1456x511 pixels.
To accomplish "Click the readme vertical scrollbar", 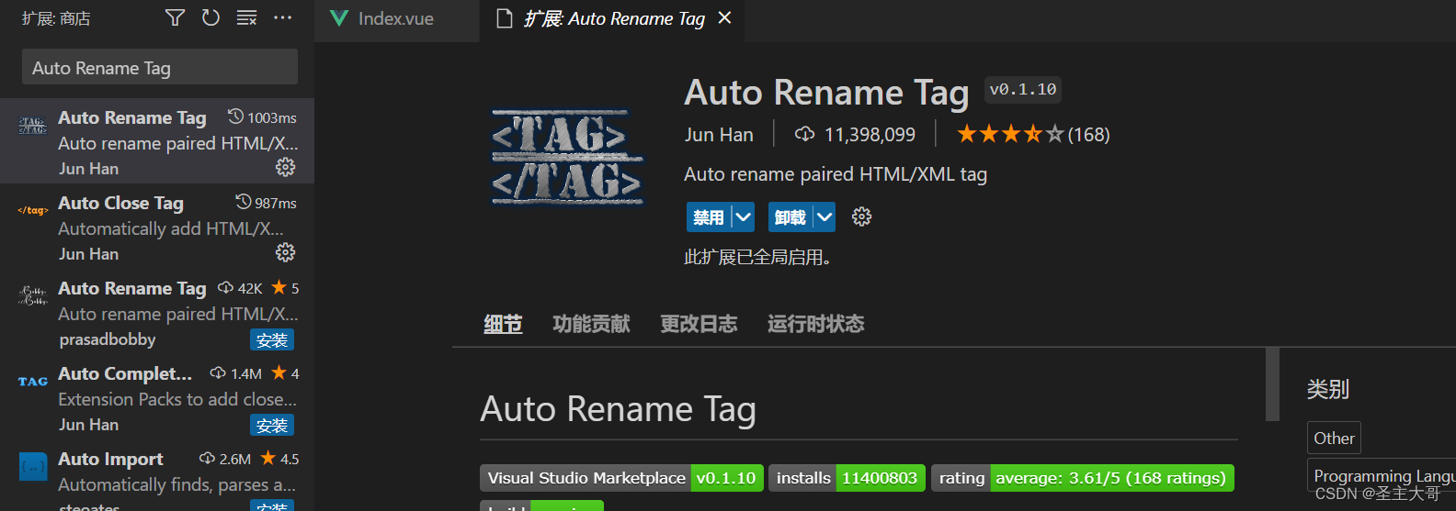I will [1272, 383].
